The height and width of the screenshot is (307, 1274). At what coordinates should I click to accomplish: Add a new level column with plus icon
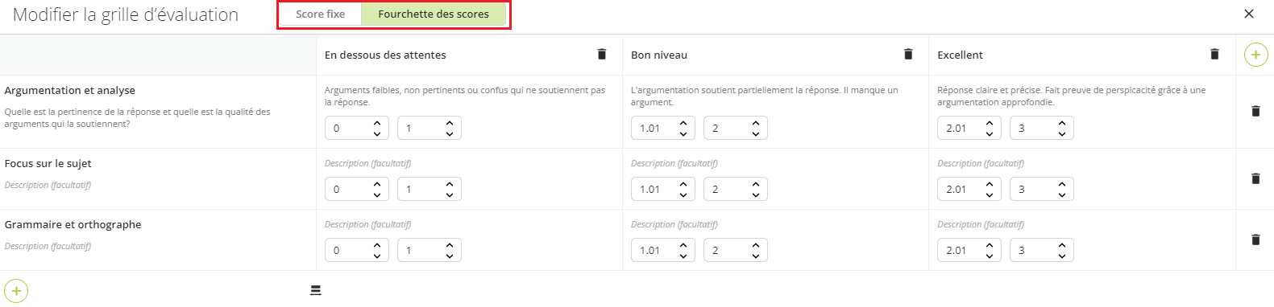(x=1255, y=55)
